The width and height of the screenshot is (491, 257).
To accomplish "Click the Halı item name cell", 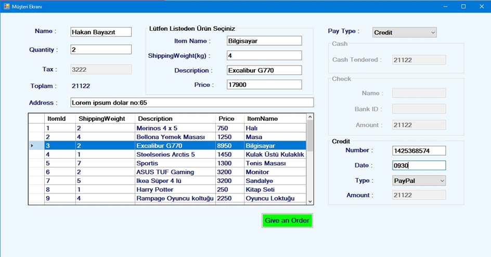I will pyautogui.click(x=275, y=128).
